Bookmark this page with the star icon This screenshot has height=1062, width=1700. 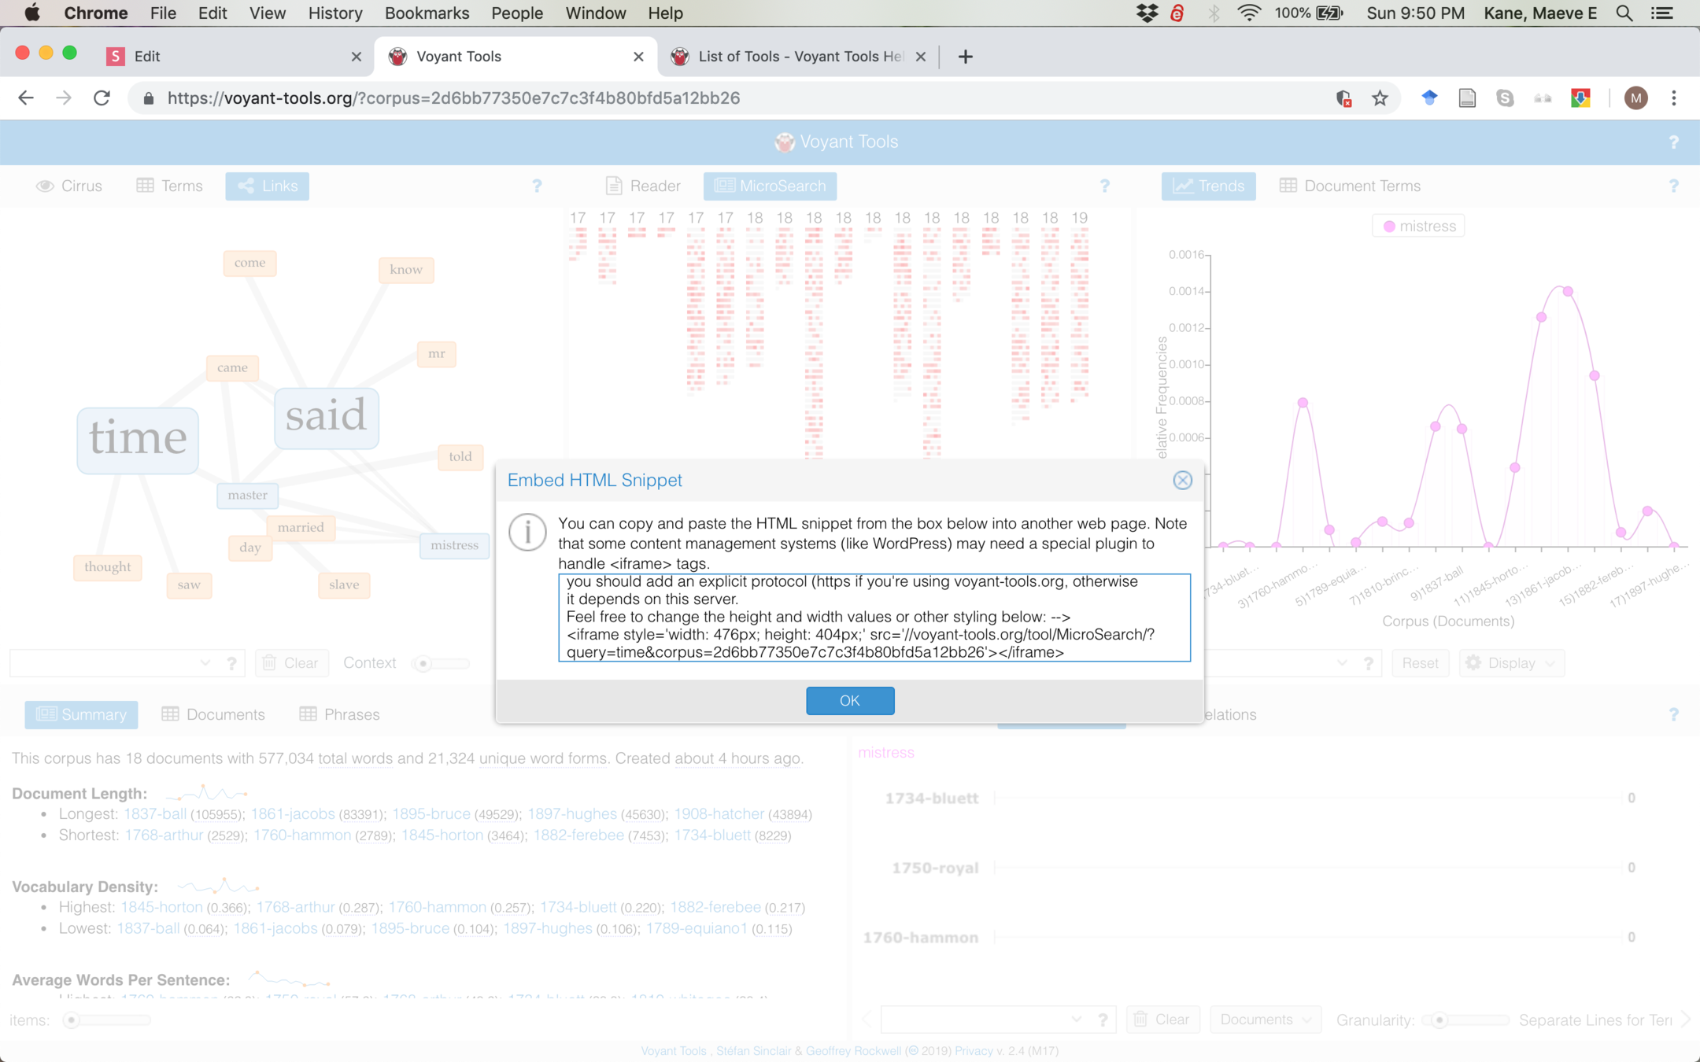coord(1380,98)
